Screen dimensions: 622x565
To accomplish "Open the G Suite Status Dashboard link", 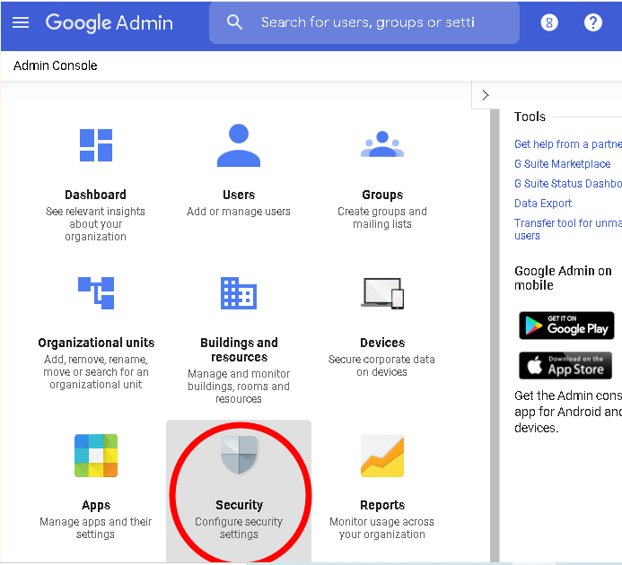I will pyautogui.click(x=568, y=184).
